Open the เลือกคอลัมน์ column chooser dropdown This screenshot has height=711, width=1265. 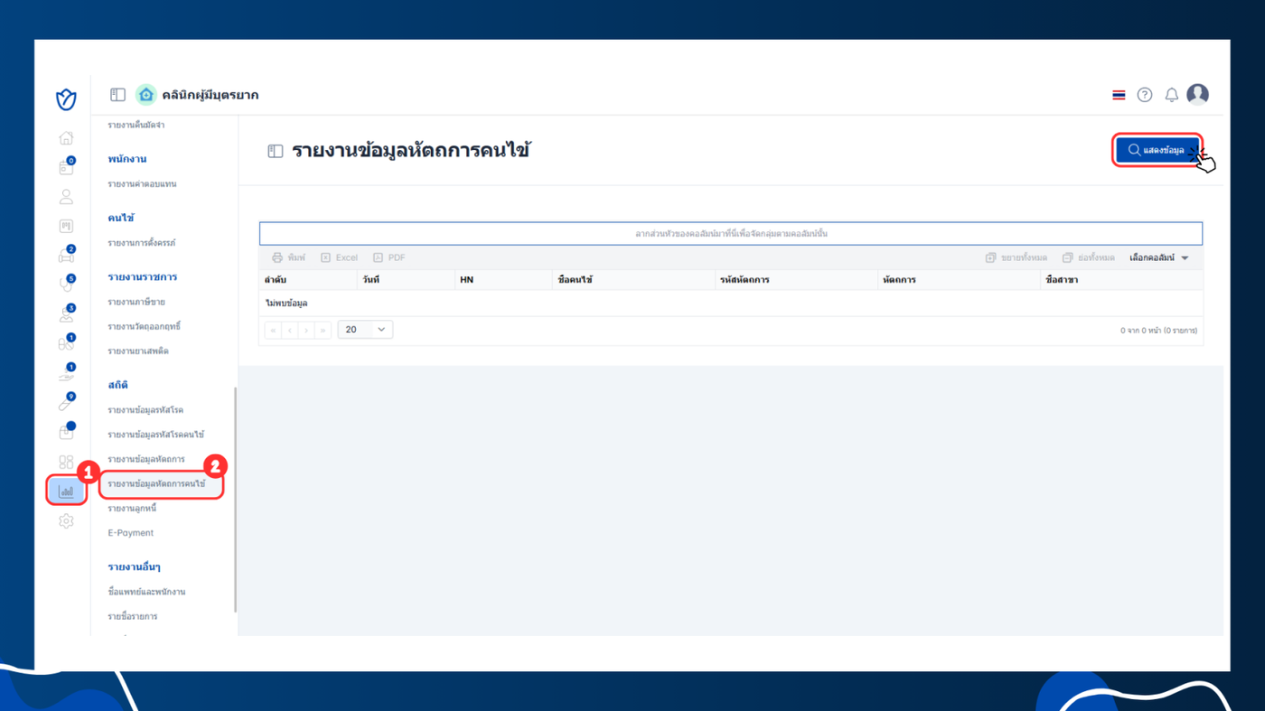[x=1159, y=257]
